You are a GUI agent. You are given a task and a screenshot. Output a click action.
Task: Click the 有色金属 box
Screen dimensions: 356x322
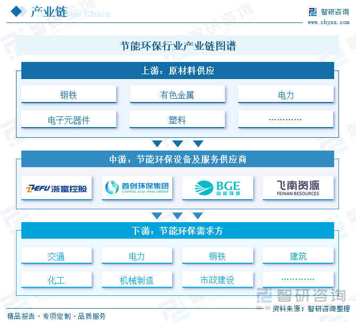pos(177,95)
